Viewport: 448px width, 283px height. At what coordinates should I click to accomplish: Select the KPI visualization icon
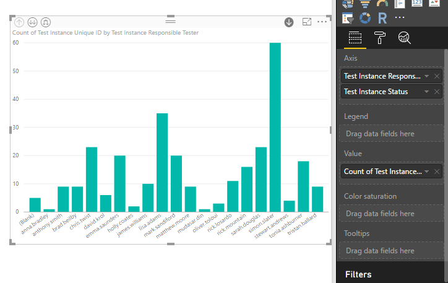(434, 3)
